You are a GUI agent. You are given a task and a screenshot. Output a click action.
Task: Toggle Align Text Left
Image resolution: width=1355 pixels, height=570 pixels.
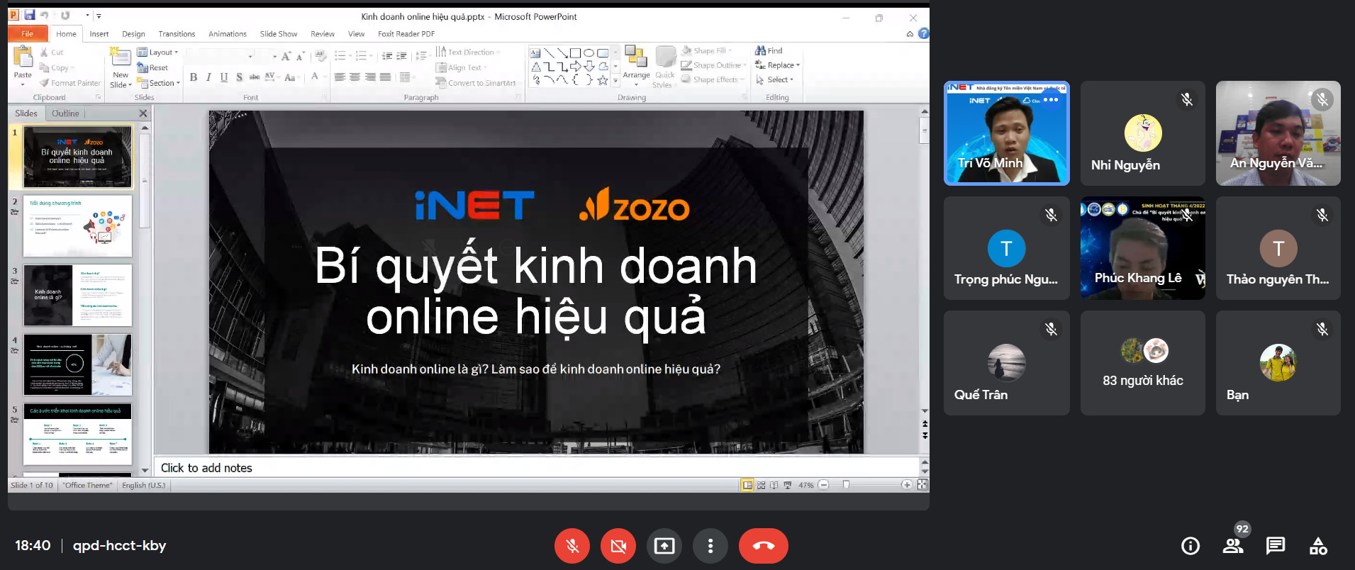click(340, 77)
